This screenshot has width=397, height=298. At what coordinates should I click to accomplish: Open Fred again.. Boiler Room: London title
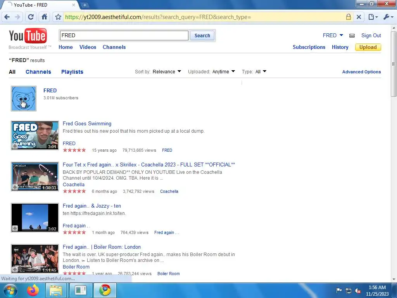click(x=102, y=247)
